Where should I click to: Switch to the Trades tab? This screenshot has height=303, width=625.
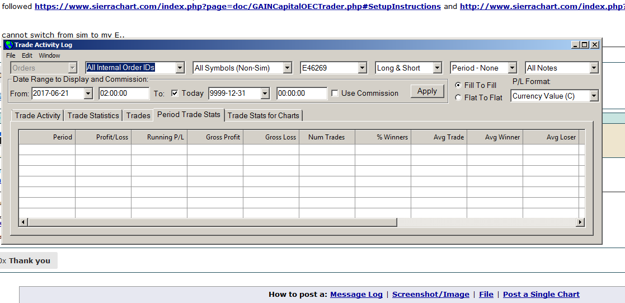[x=138, y=115]
